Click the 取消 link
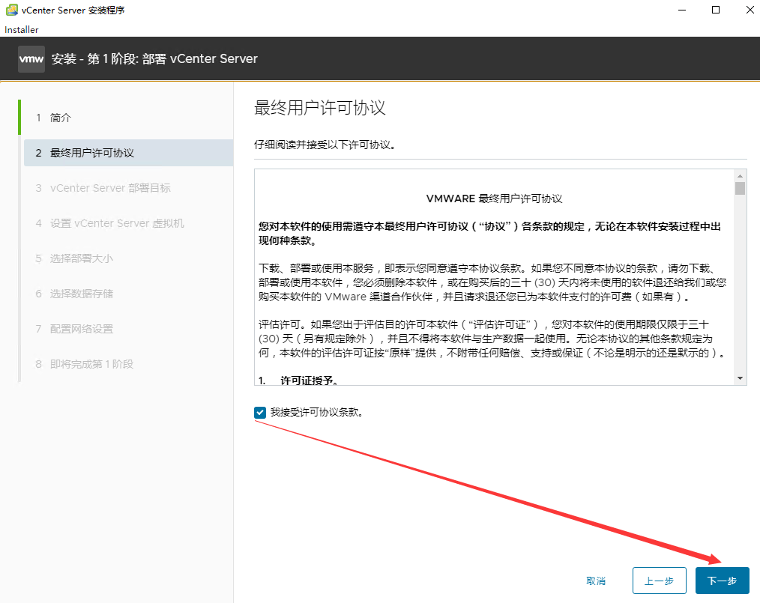 pyautogui.click(x=596, y=581)
